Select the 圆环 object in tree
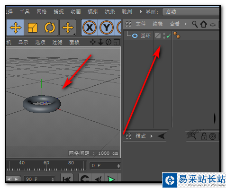 (145, 36)
